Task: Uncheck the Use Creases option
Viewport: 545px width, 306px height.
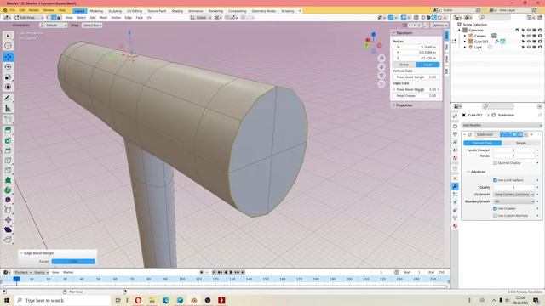Action: pyautogui.click(x=495, y=208)
